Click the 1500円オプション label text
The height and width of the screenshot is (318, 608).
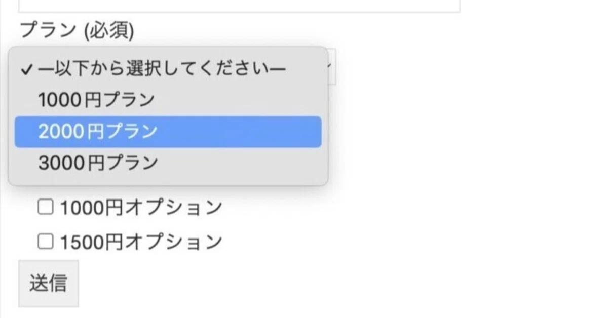(x=141, y=242)
